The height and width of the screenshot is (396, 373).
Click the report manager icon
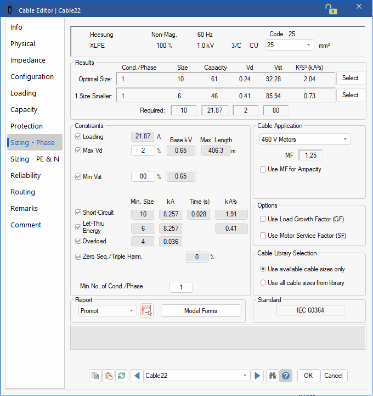pos(146,311)
